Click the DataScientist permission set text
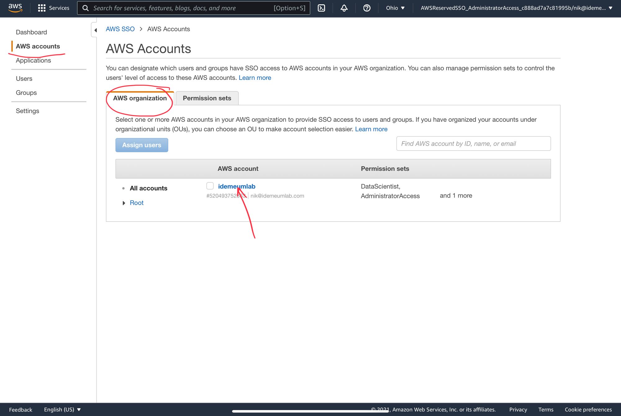The width and height of the screenshot is (621, 416). tap(380, 186)
